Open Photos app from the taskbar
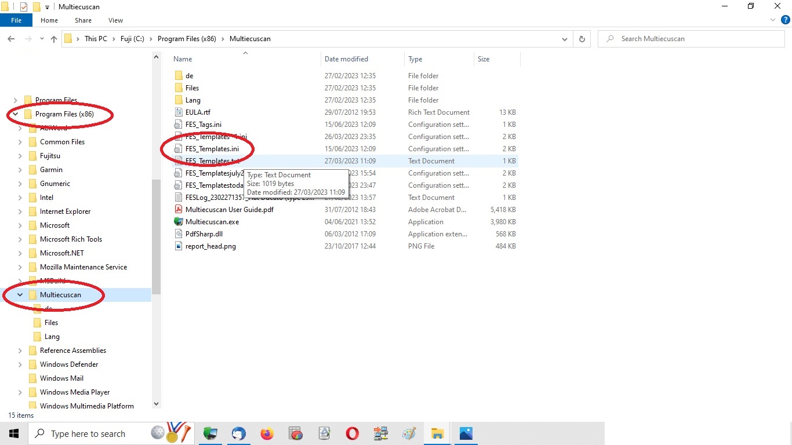792x445 pixels. click(x=466, y=433)
